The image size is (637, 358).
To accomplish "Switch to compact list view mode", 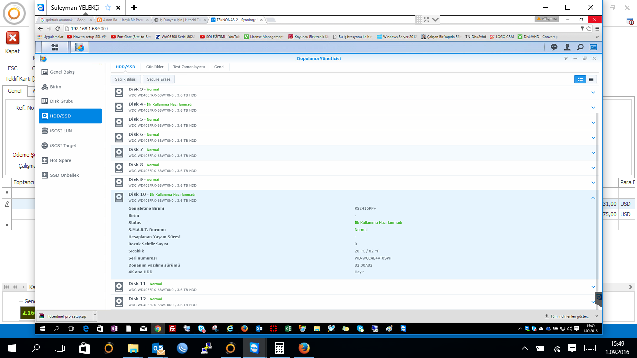I will point(591,79).
